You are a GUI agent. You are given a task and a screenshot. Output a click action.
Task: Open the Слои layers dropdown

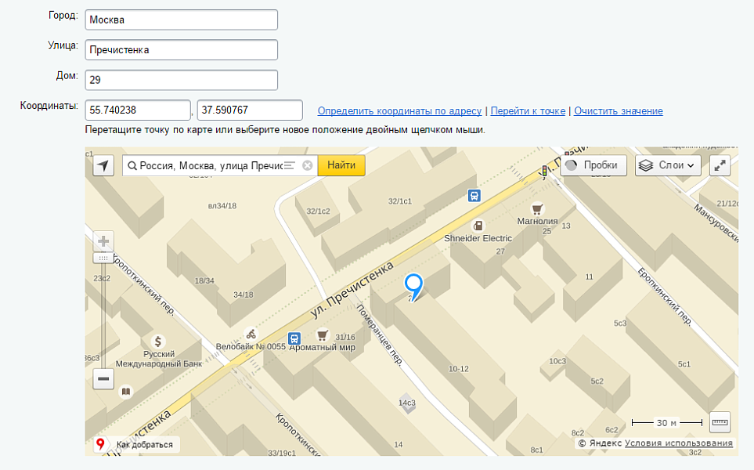[x=667, y=165]
